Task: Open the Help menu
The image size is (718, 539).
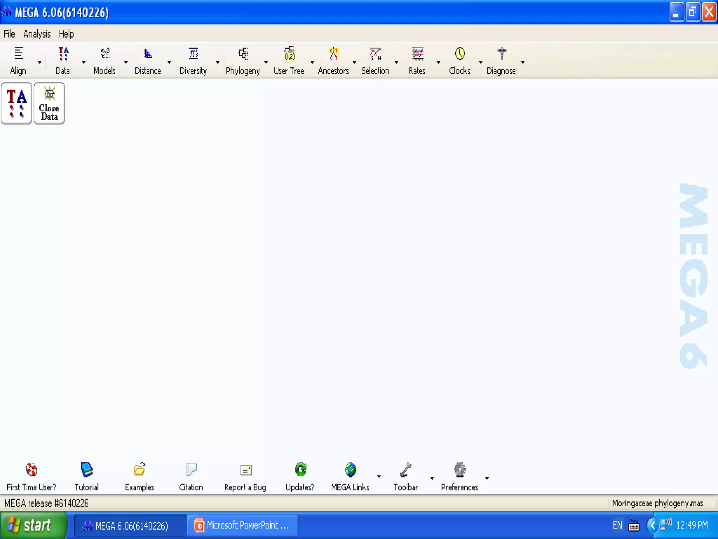Action: [x=66, y=34]
